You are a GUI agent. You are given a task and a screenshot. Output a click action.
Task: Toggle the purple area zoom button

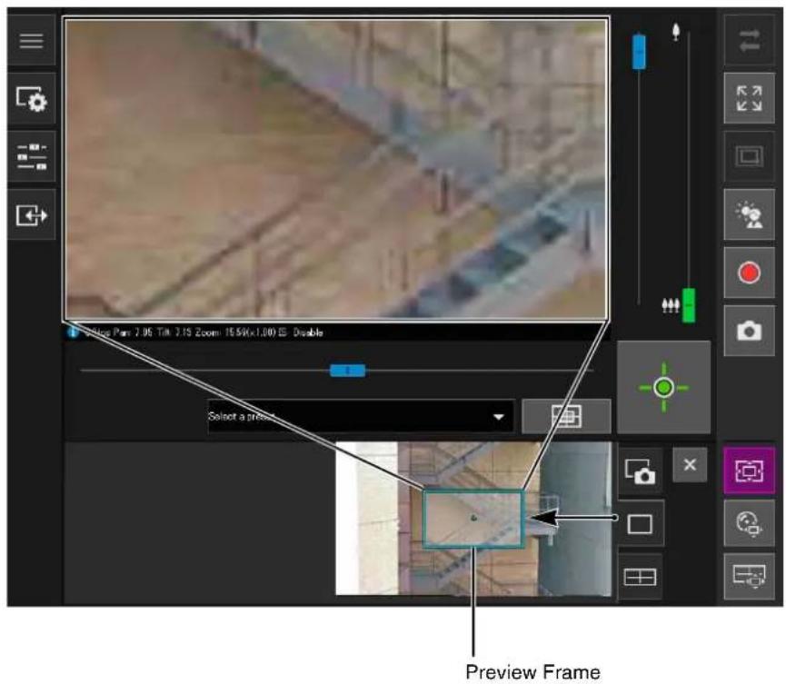(x=749, y=471)
